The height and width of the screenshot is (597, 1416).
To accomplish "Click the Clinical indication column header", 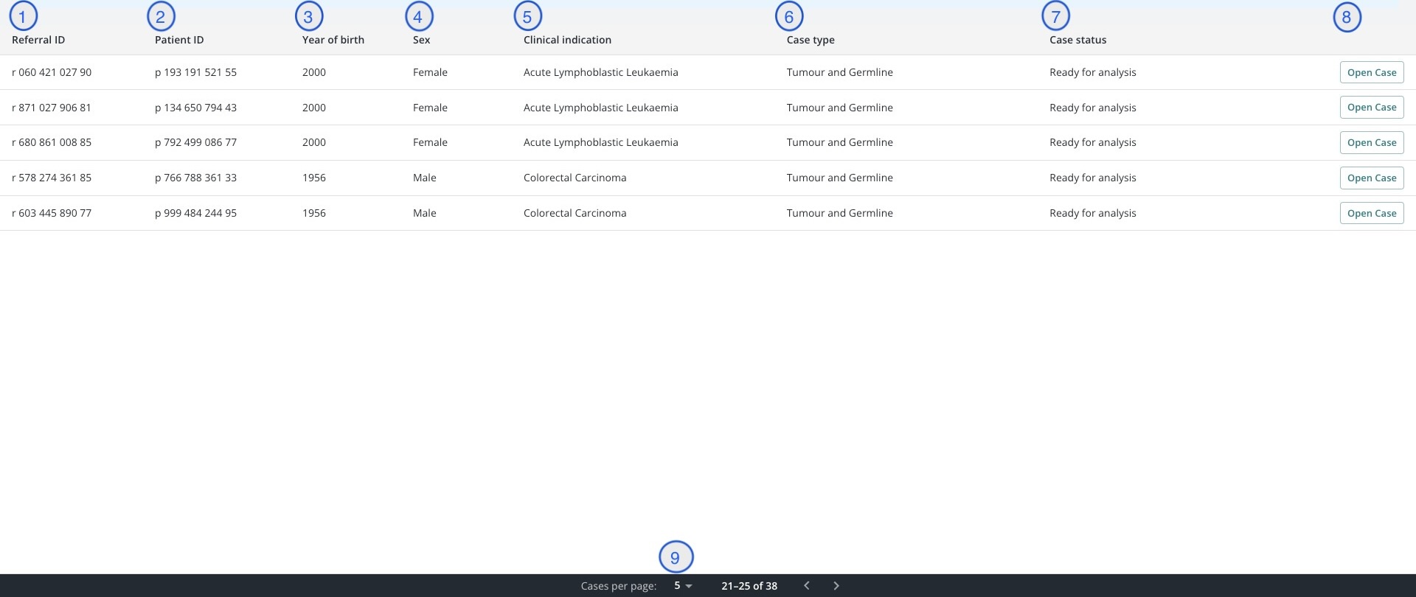I will point(567,40).
